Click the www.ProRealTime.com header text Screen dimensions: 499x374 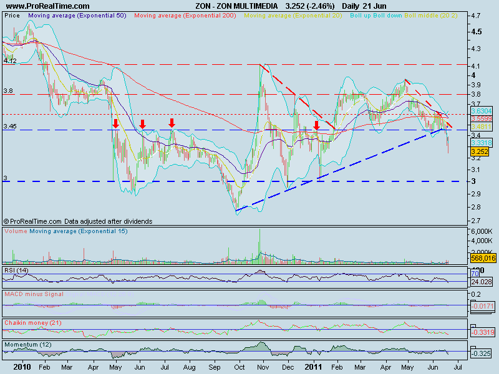[x=48, y=6]
